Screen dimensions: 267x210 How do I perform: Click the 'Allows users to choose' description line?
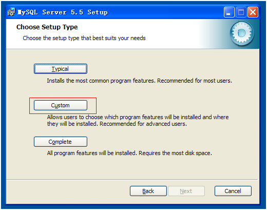coord(138,117)
